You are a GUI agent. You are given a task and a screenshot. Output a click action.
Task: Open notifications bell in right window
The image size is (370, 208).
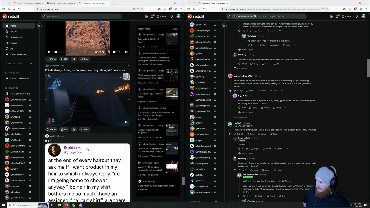click(356, 16)
